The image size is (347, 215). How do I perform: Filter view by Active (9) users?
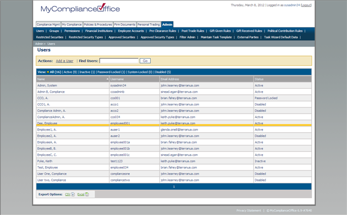70,72
